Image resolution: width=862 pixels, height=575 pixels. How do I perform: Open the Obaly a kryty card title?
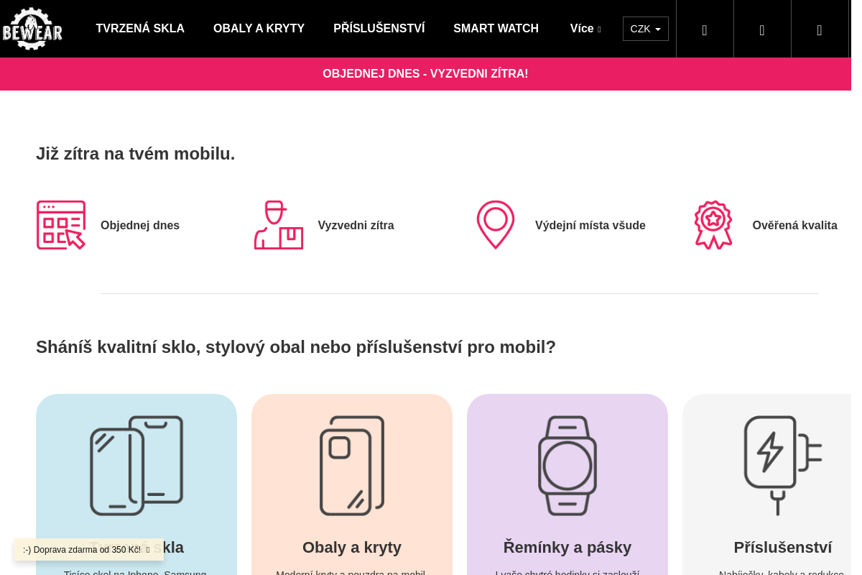pos(352,548)
